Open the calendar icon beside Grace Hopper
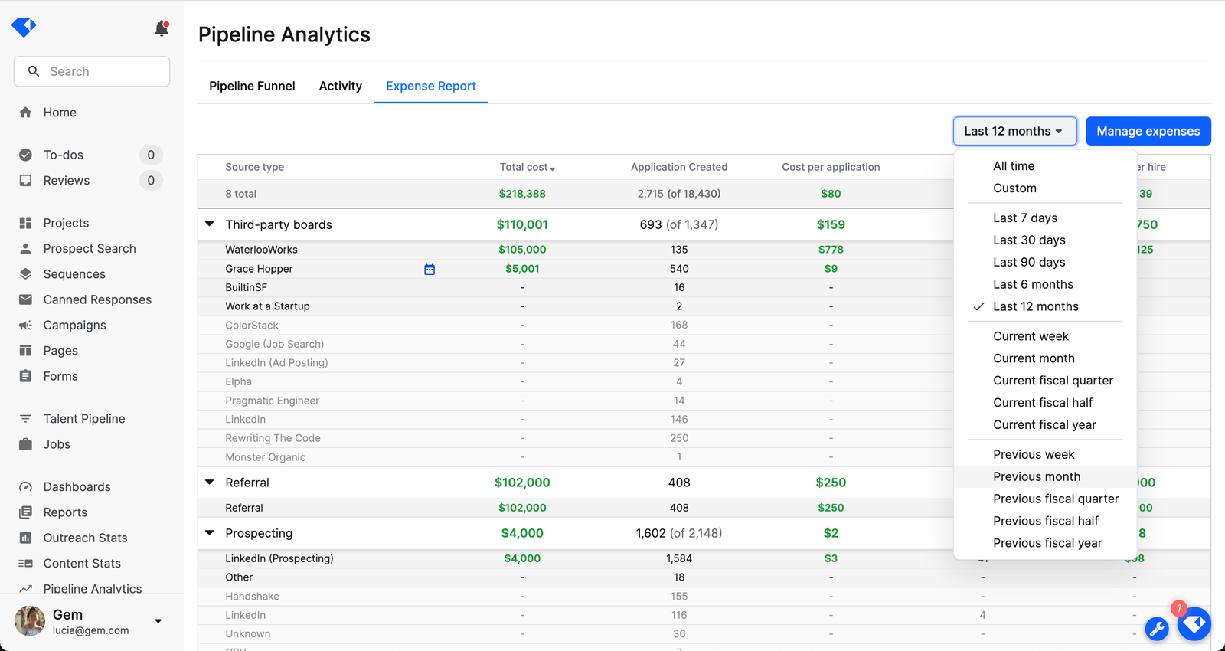 tap(430, 269)
